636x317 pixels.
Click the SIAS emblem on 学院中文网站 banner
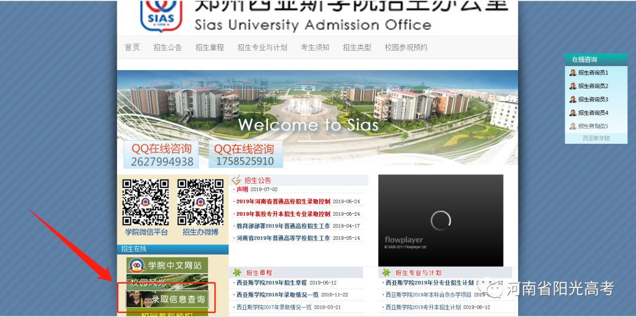click(137, 266)
